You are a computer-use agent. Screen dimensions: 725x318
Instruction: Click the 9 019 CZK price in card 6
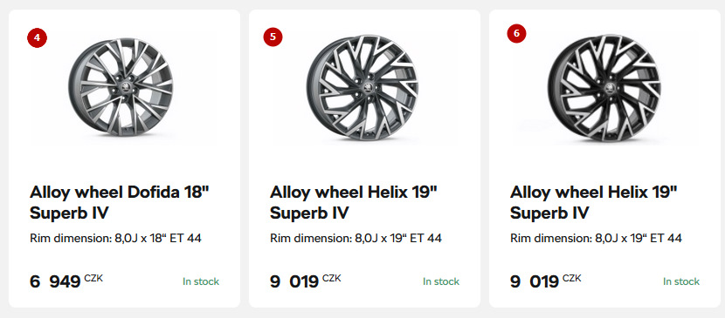coord(546,281)
